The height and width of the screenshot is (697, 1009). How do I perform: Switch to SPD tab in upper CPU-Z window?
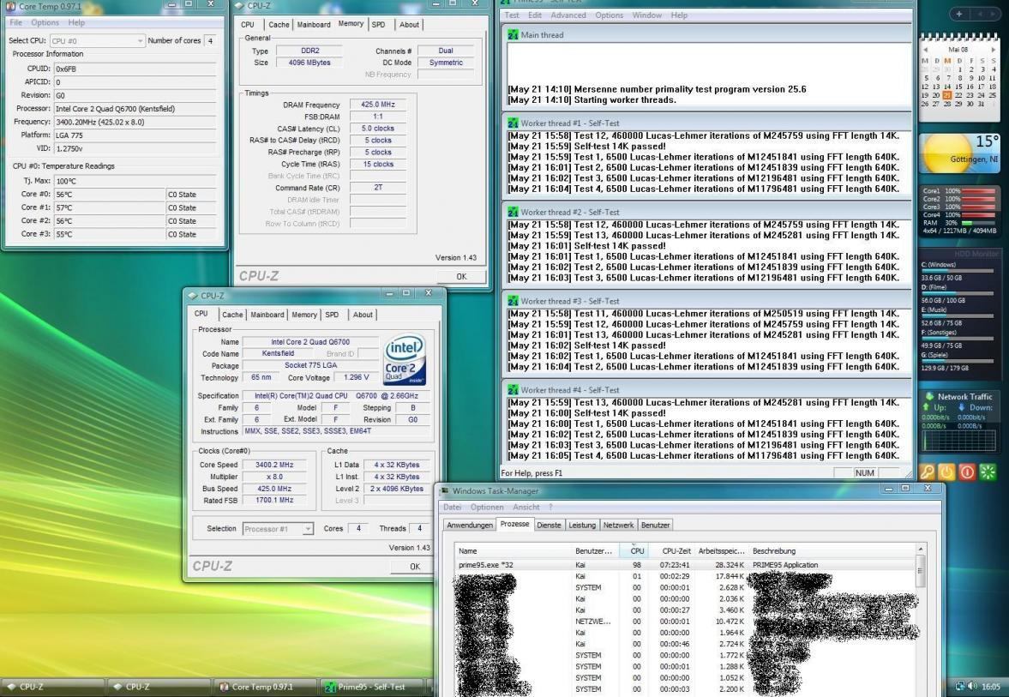(x=378, y=25)
